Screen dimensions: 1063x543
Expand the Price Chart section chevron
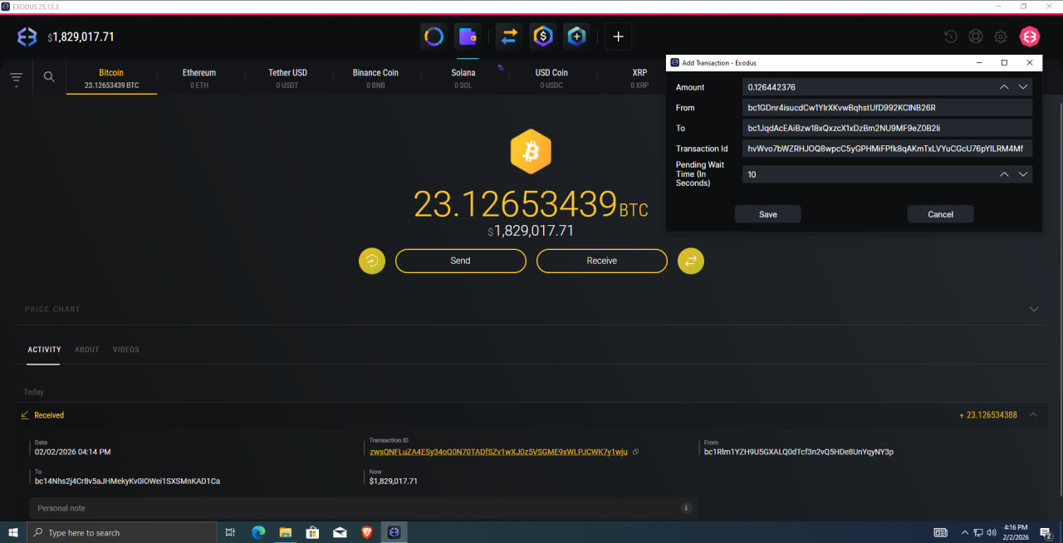(1034, 309)
